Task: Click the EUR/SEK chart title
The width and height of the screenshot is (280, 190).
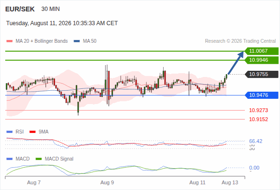Action: (x=20, y=9)
